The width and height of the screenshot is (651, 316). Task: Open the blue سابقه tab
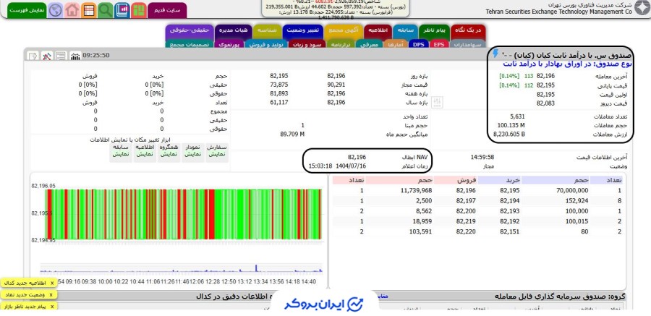pos(405,30)
